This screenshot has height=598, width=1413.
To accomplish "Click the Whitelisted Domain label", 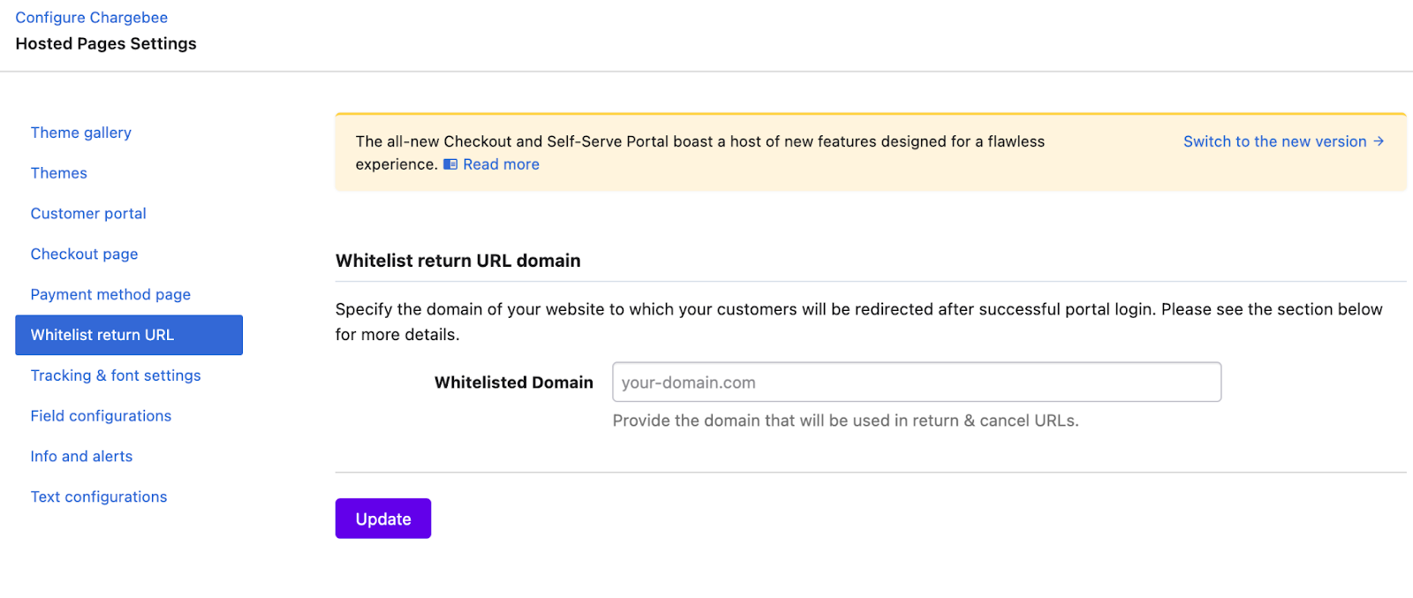I will pyautogui.click(x=514, y=382).
